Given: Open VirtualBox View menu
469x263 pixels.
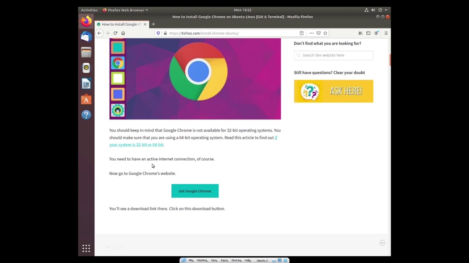Looking at the screenshot, I should (x=214, y=260).
